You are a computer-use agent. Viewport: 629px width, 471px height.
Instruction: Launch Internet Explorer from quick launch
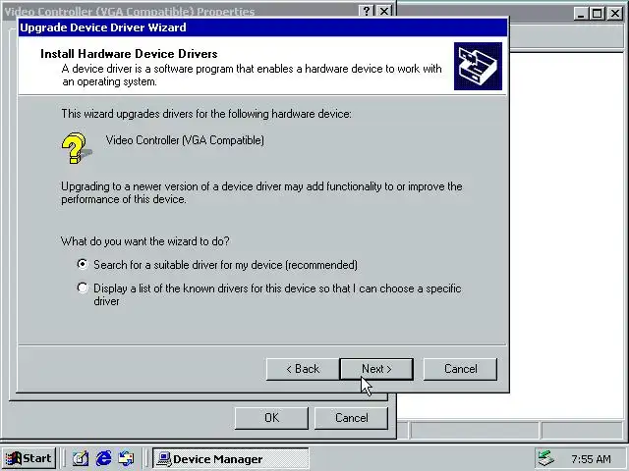click(103, 458)
